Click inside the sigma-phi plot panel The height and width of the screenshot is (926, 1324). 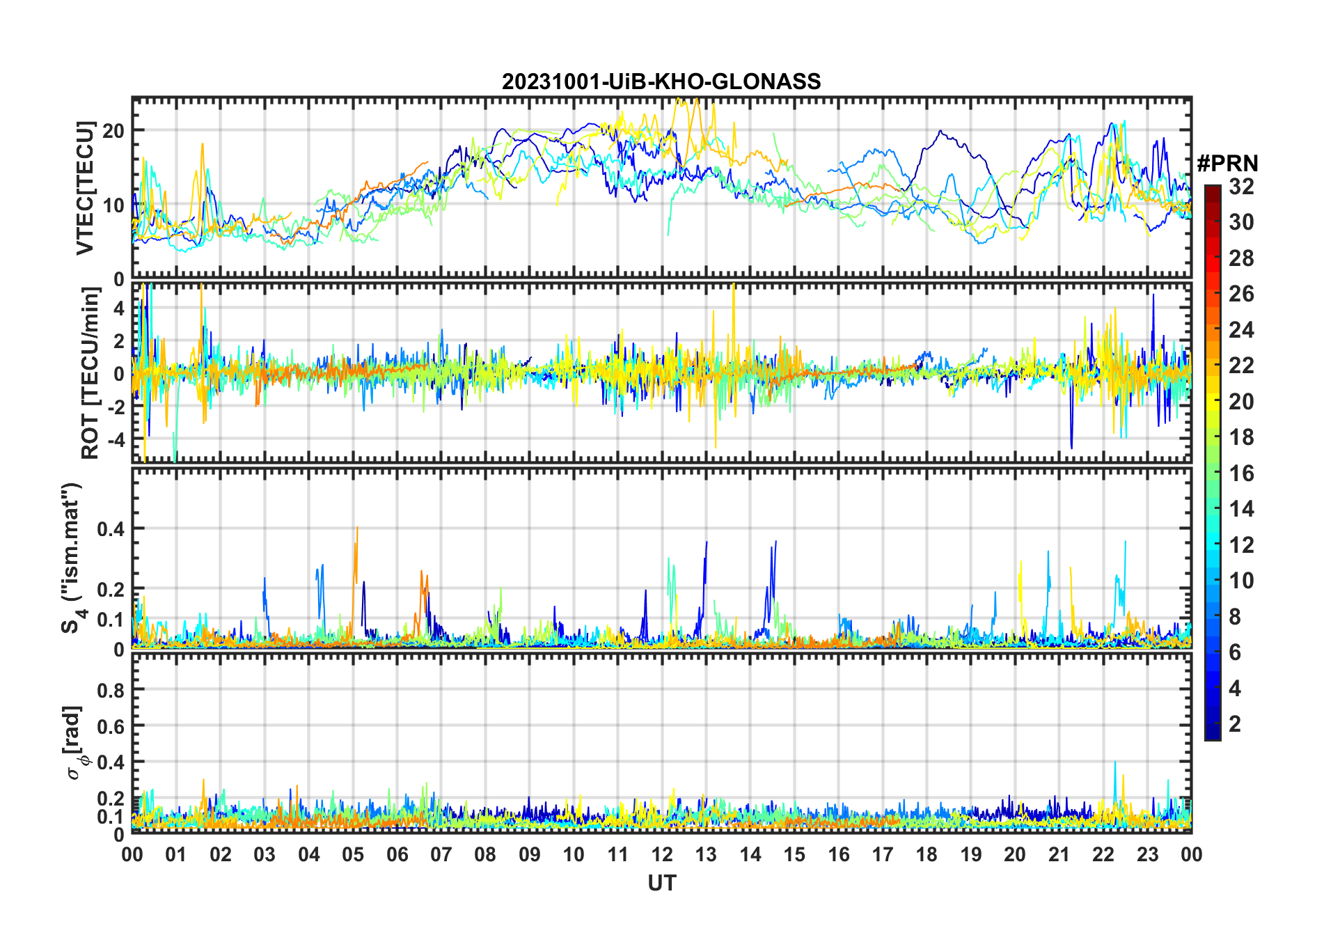(x=662, y=743)
